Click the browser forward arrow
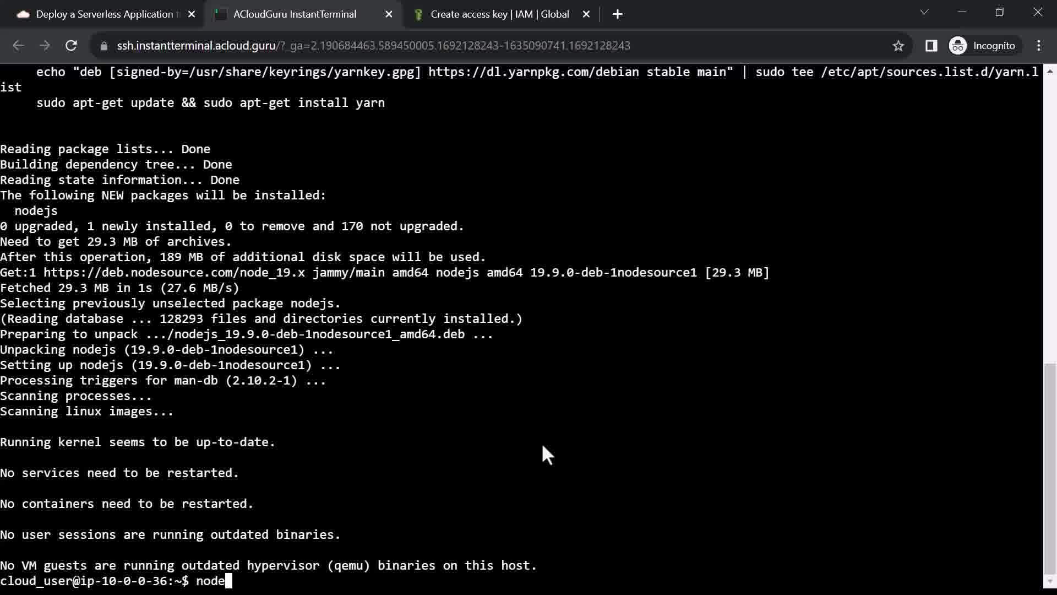Image resolution: width=1057 pixels, height=595 pixels. point(45,46)
